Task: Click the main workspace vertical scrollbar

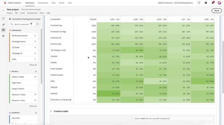Action: [223, 67]
